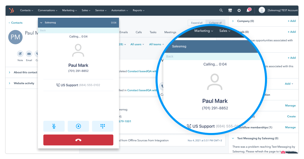This screenshot has width=304, height=159.
Task: Open the Conversations menu
Action: [x=48, y=10]
